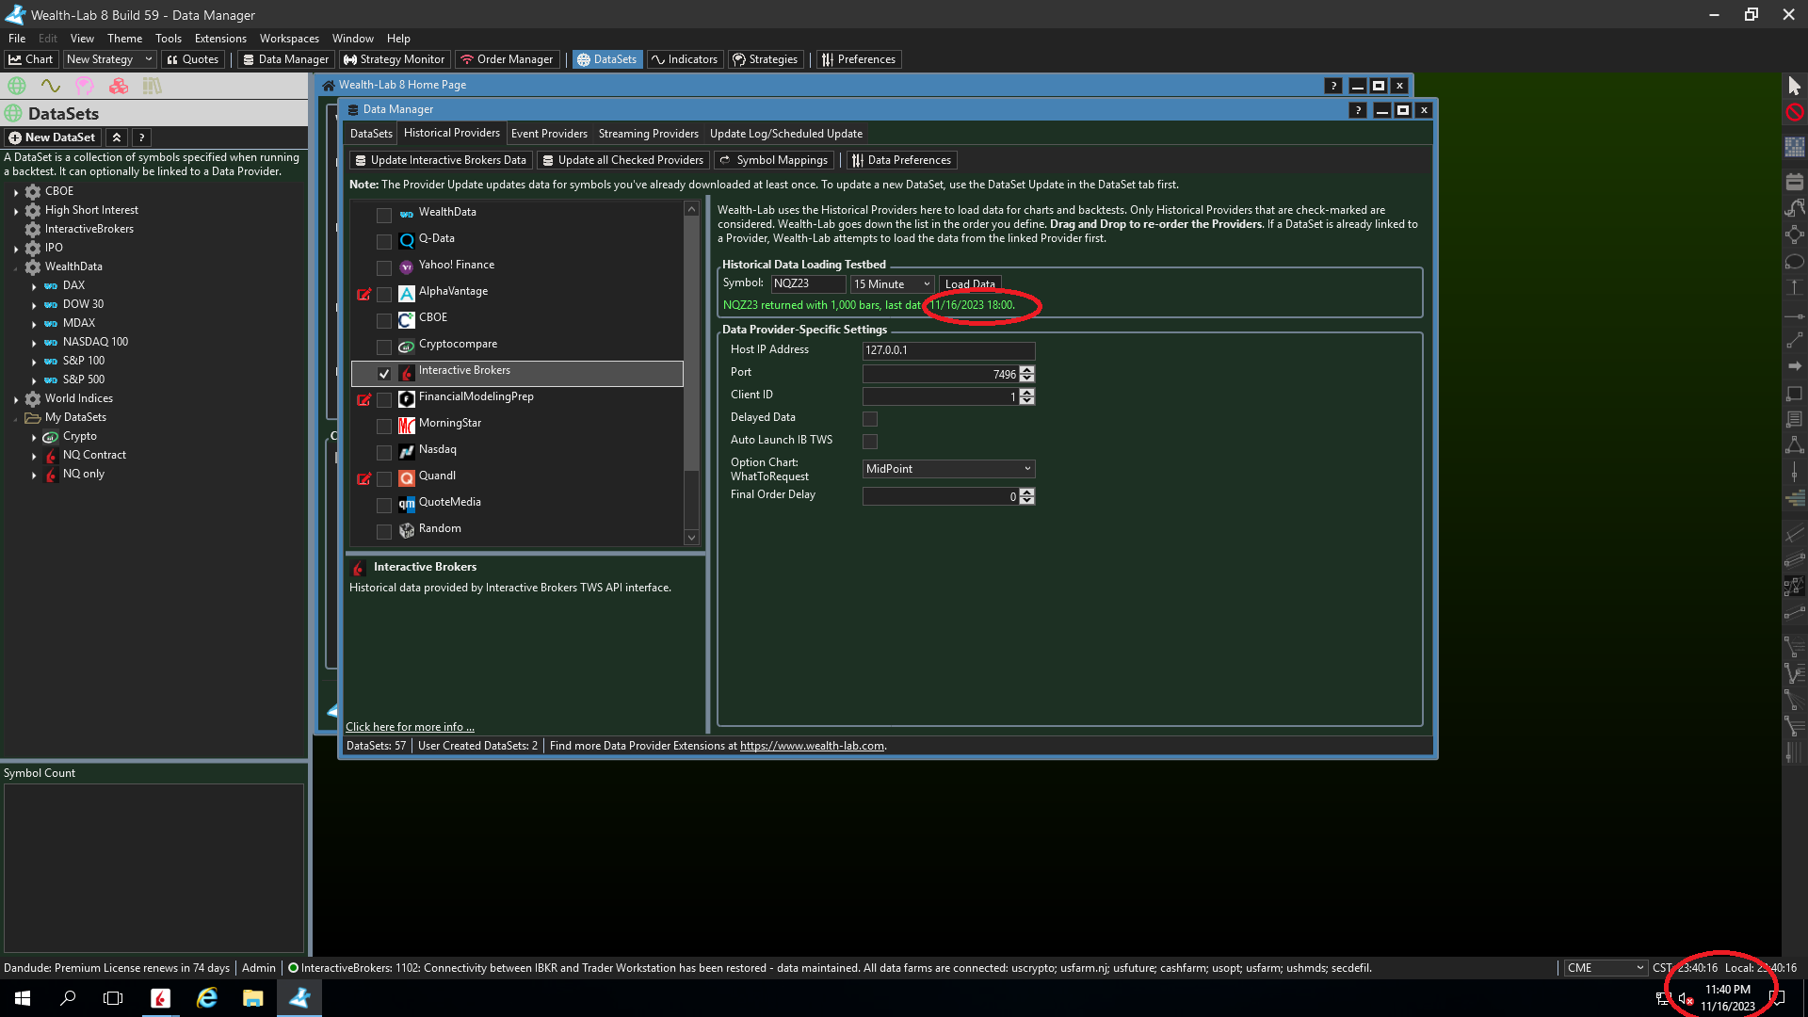Enable the Delayed Data checkbox

(870, 418)
